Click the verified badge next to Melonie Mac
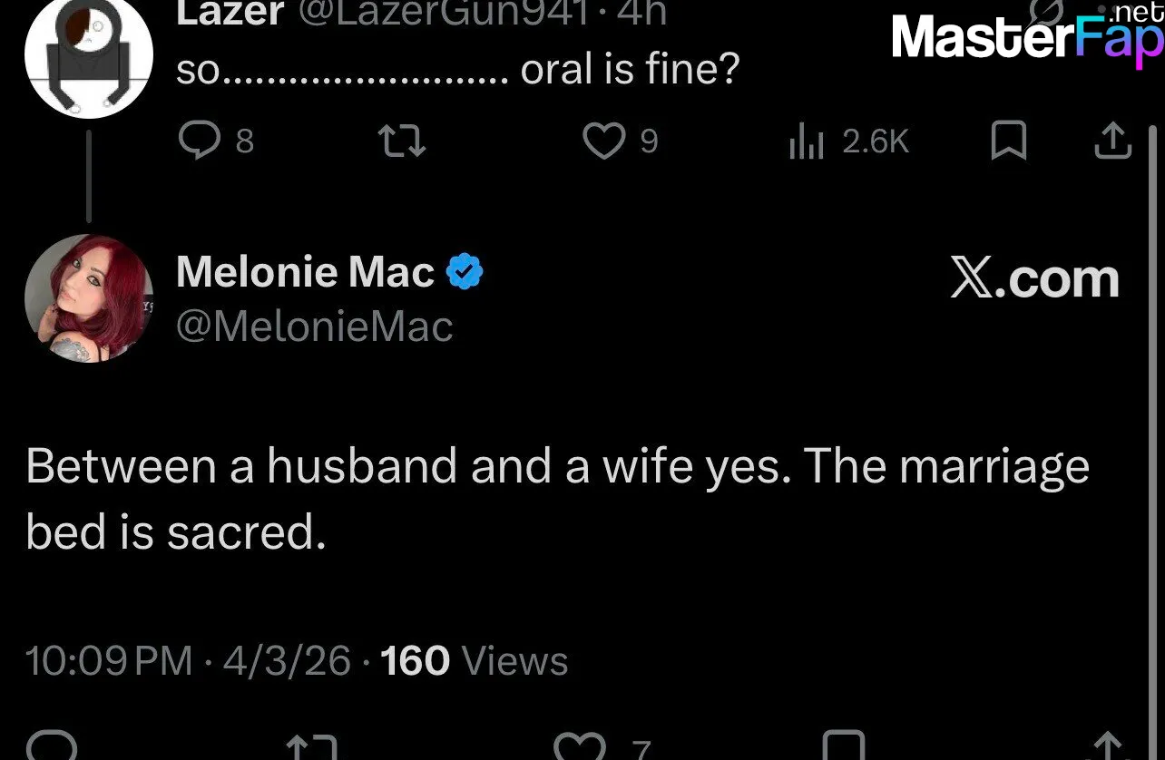This screenshot has height=760, width=1165. 465,271
